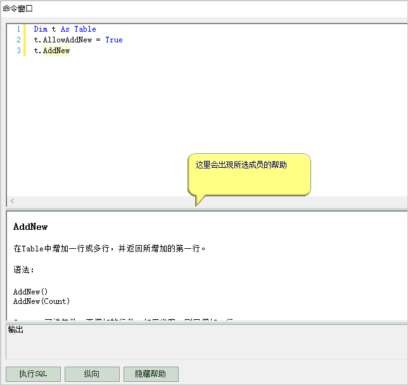Click line number 3 in the gutter
The height and width of the screenshot is (385, 408).
(18, 51)
